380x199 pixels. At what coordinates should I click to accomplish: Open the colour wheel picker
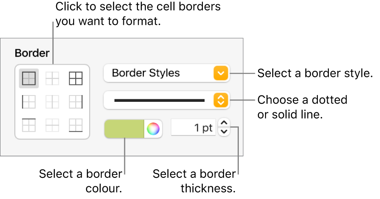[x=153, y=128]
